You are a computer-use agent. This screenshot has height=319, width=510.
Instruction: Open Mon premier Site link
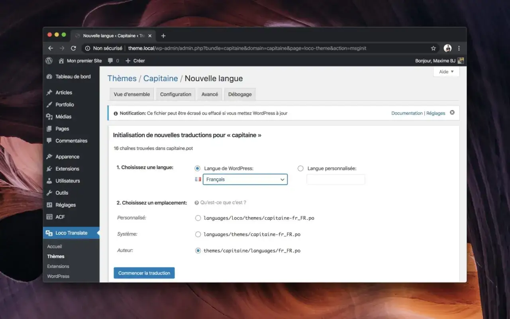click(x=84, y=61)
